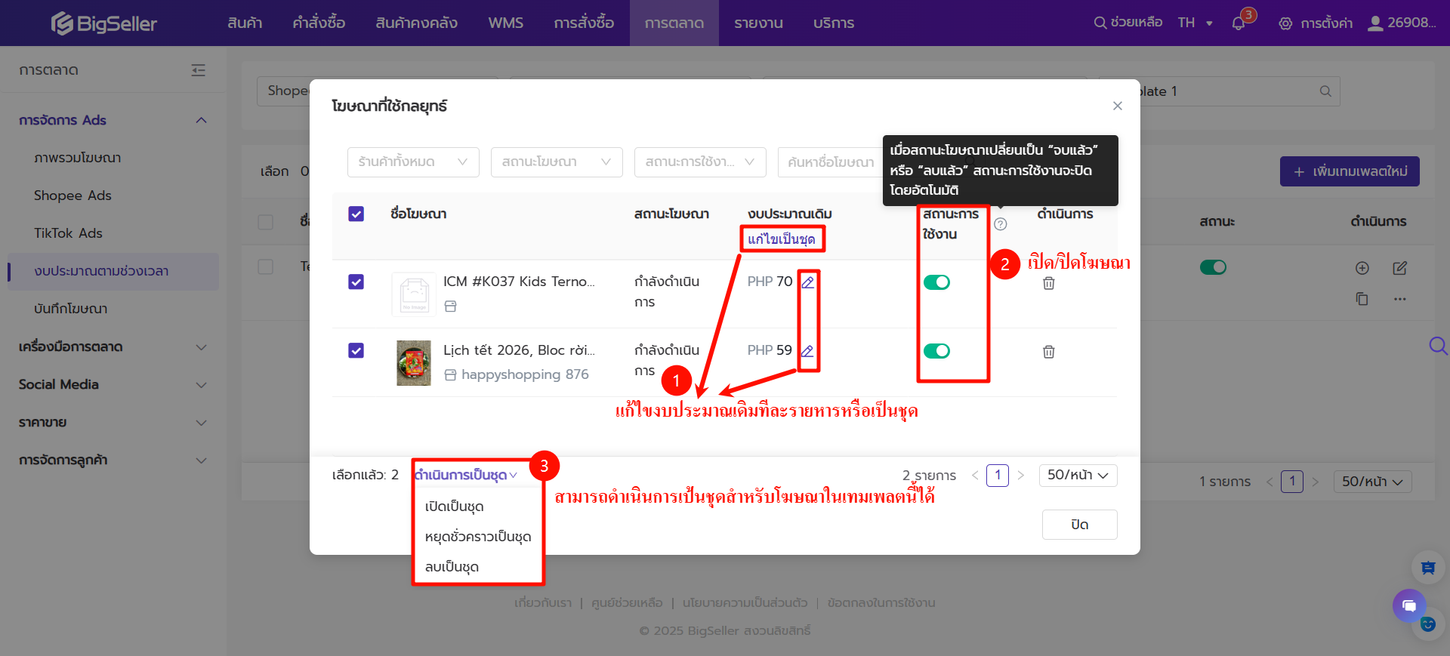Viewport: 1450px width, 656px height.
Task: Open the รายงาน top menu
Action: pyautogui.click(x=758, y=23)
